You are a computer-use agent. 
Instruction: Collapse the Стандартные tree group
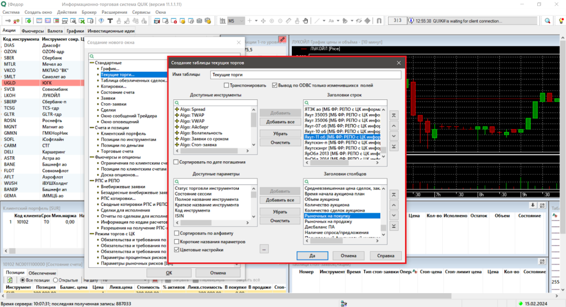point(92,63)
